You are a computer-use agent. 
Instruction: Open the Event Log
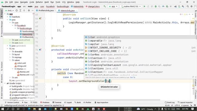(170, 102)
